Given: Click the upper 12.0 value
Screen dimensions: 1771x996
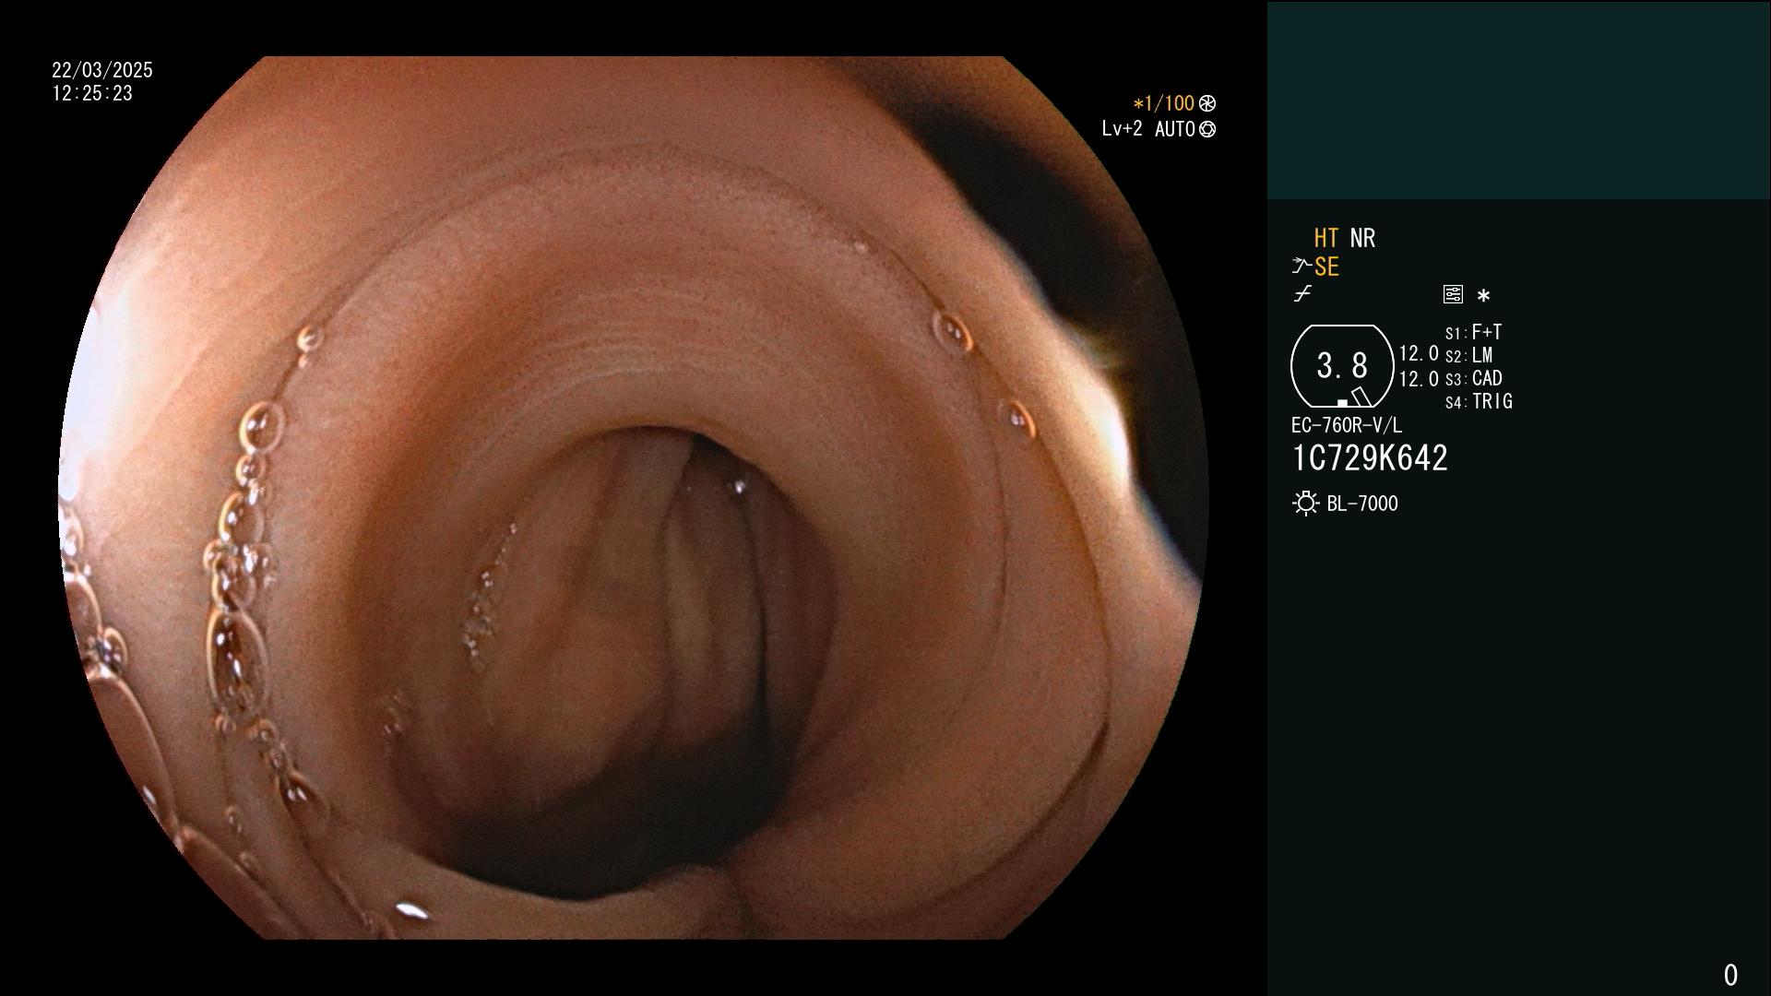Looking at the screenshot, I should pyautogui.click(x=1419, y=353).
